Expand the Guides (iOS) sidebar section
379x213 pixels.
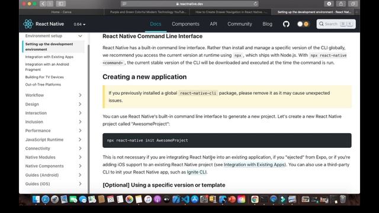54,184
